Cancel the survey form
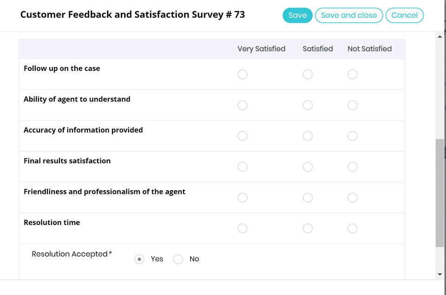446x295 pixels. click(404, 15)
